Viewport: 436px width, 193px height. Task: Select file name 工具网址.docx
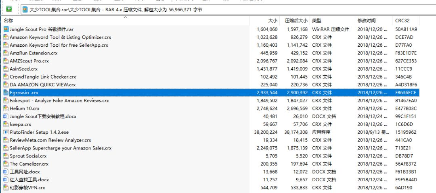(25, 172)
